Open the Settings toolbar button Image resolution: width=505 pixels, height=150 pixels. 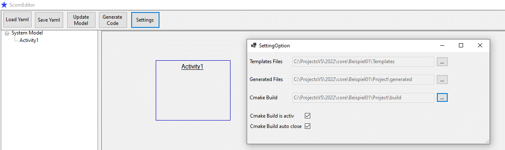point(145,20)
